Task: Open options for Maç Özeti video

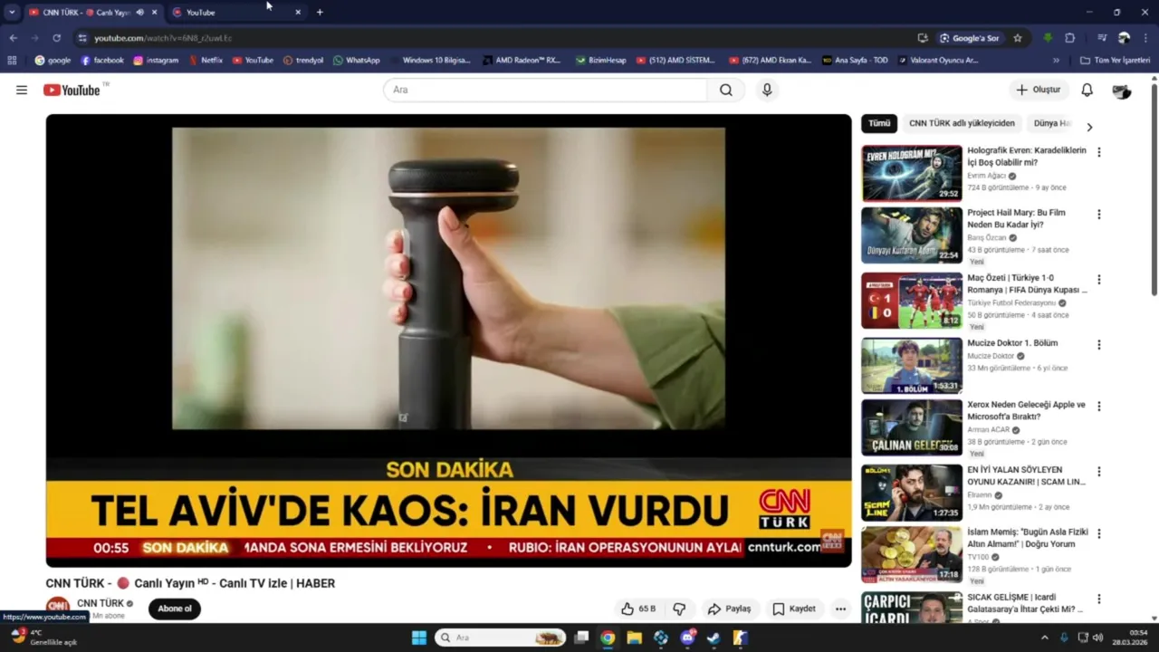Action: click(x=1099, y=280)
